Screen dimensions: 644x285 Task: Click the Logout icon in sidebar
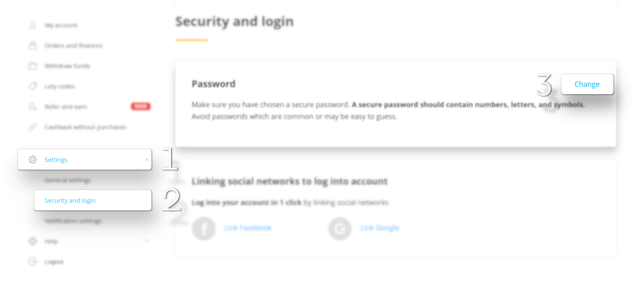pyautogui.click(x=33, y=261)
